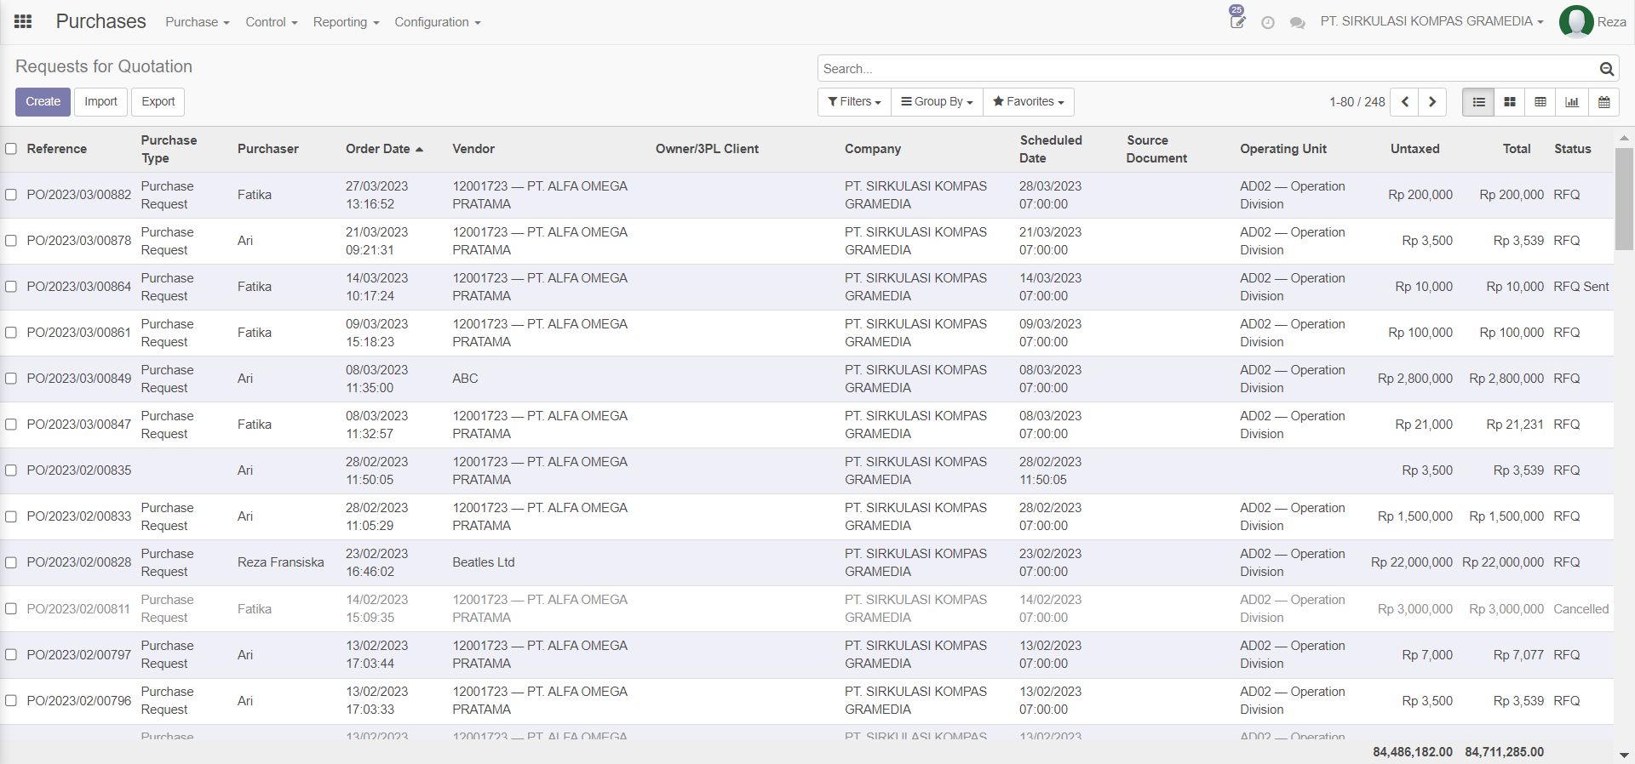1635x764 pixels.
Task: Select checkbox for PO/2023/02/00797
Action: point(11,655)
